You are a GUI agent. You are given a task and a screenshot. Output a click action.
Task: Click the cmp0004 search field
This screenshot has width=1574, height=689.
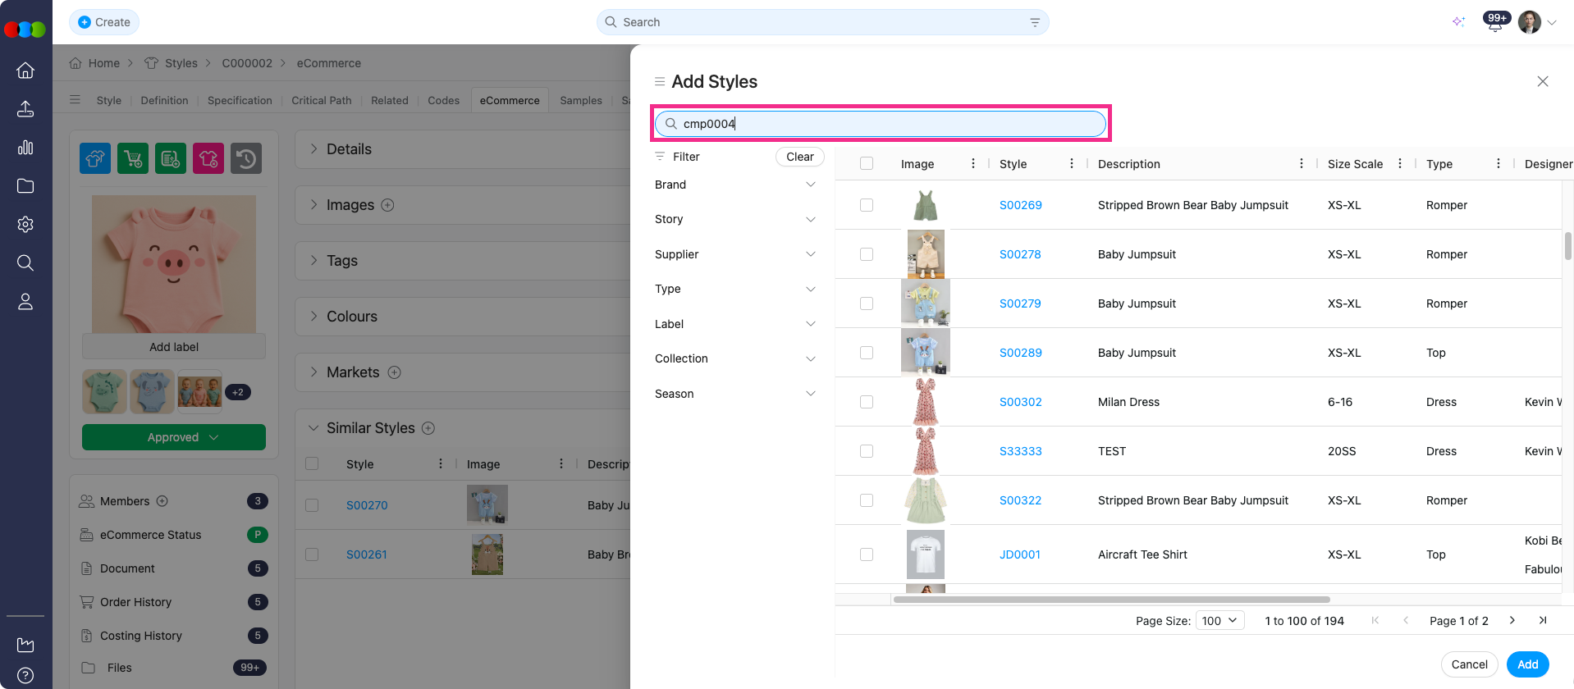tap(881, 124)
